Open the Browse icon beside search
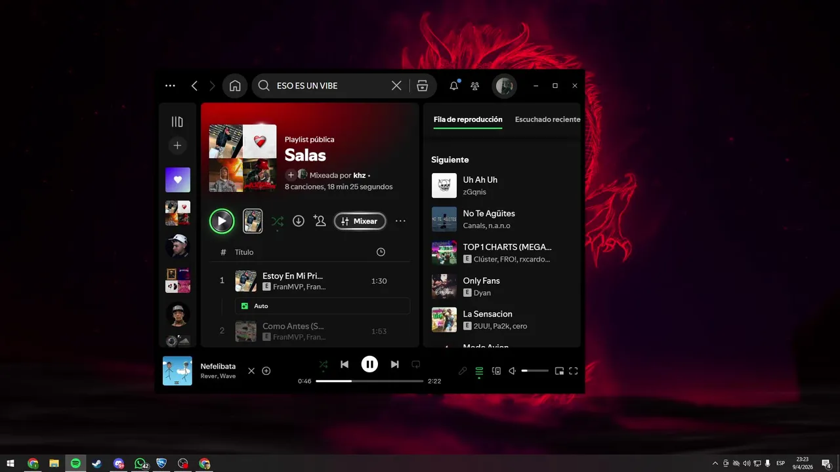 coord(422,86)
